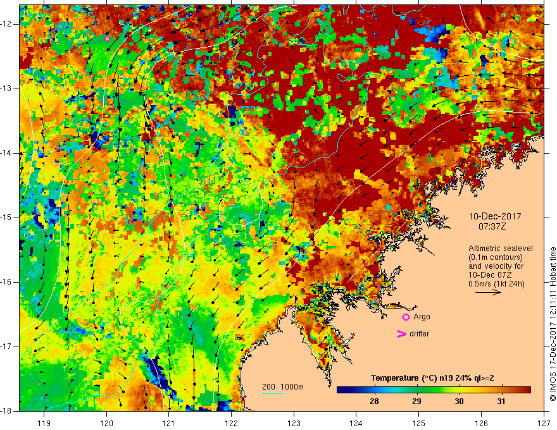This screenshot has width=557, height=430.
Task: Click longitude label 119
Action: coord(44,423)
